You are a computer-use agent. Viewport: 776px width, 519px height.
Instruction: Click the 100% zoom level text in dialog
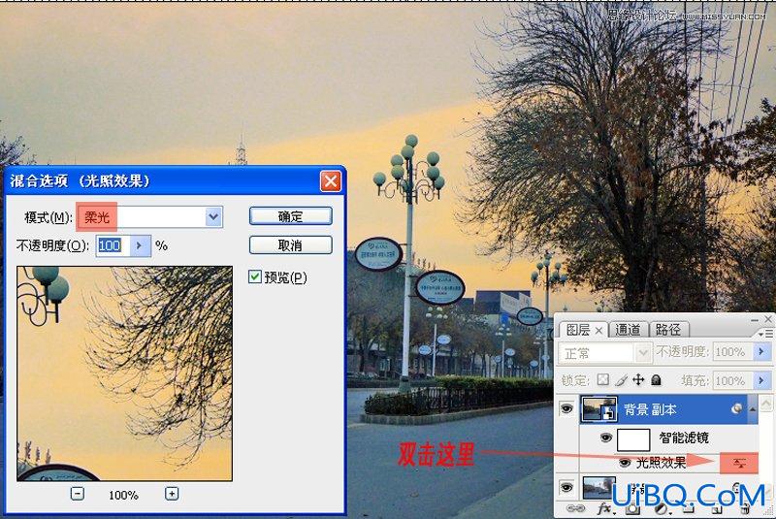click(123, 495)
